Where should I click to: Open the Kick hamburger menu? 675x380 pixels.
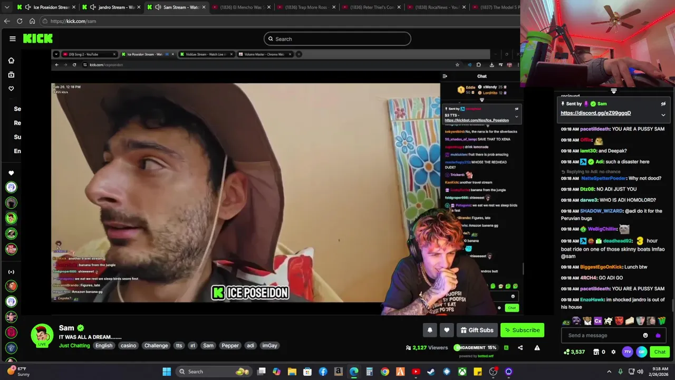12,39
